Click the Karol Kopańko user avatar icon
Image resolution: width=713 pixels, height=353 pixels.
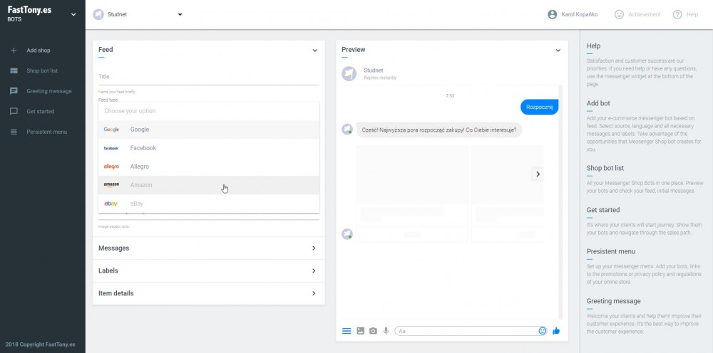(552, 14)
